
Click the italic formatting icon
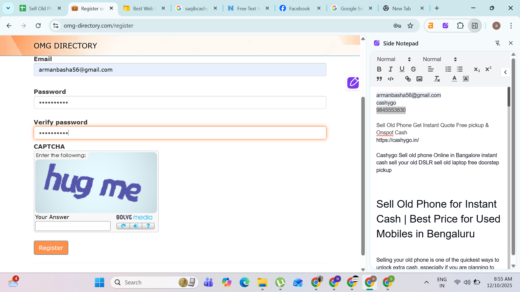click(391, 69)
